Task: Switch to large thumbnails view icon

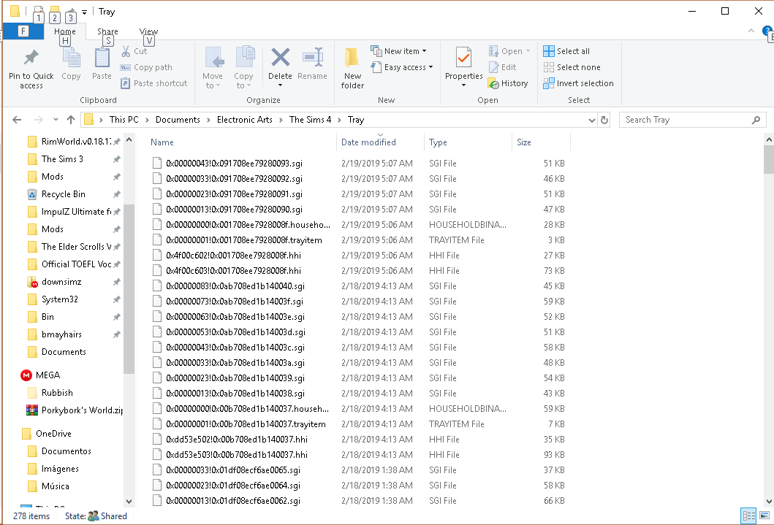Action: click(764, 516)
